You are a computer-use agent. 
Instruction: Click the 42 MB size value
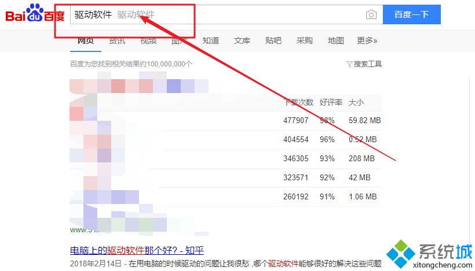(360, 177)
